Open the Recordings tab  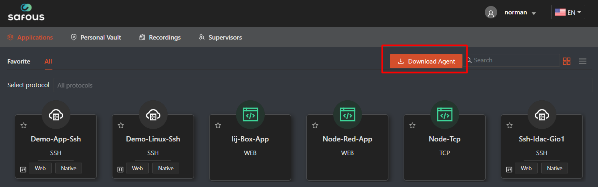click(x=160, y=37)
